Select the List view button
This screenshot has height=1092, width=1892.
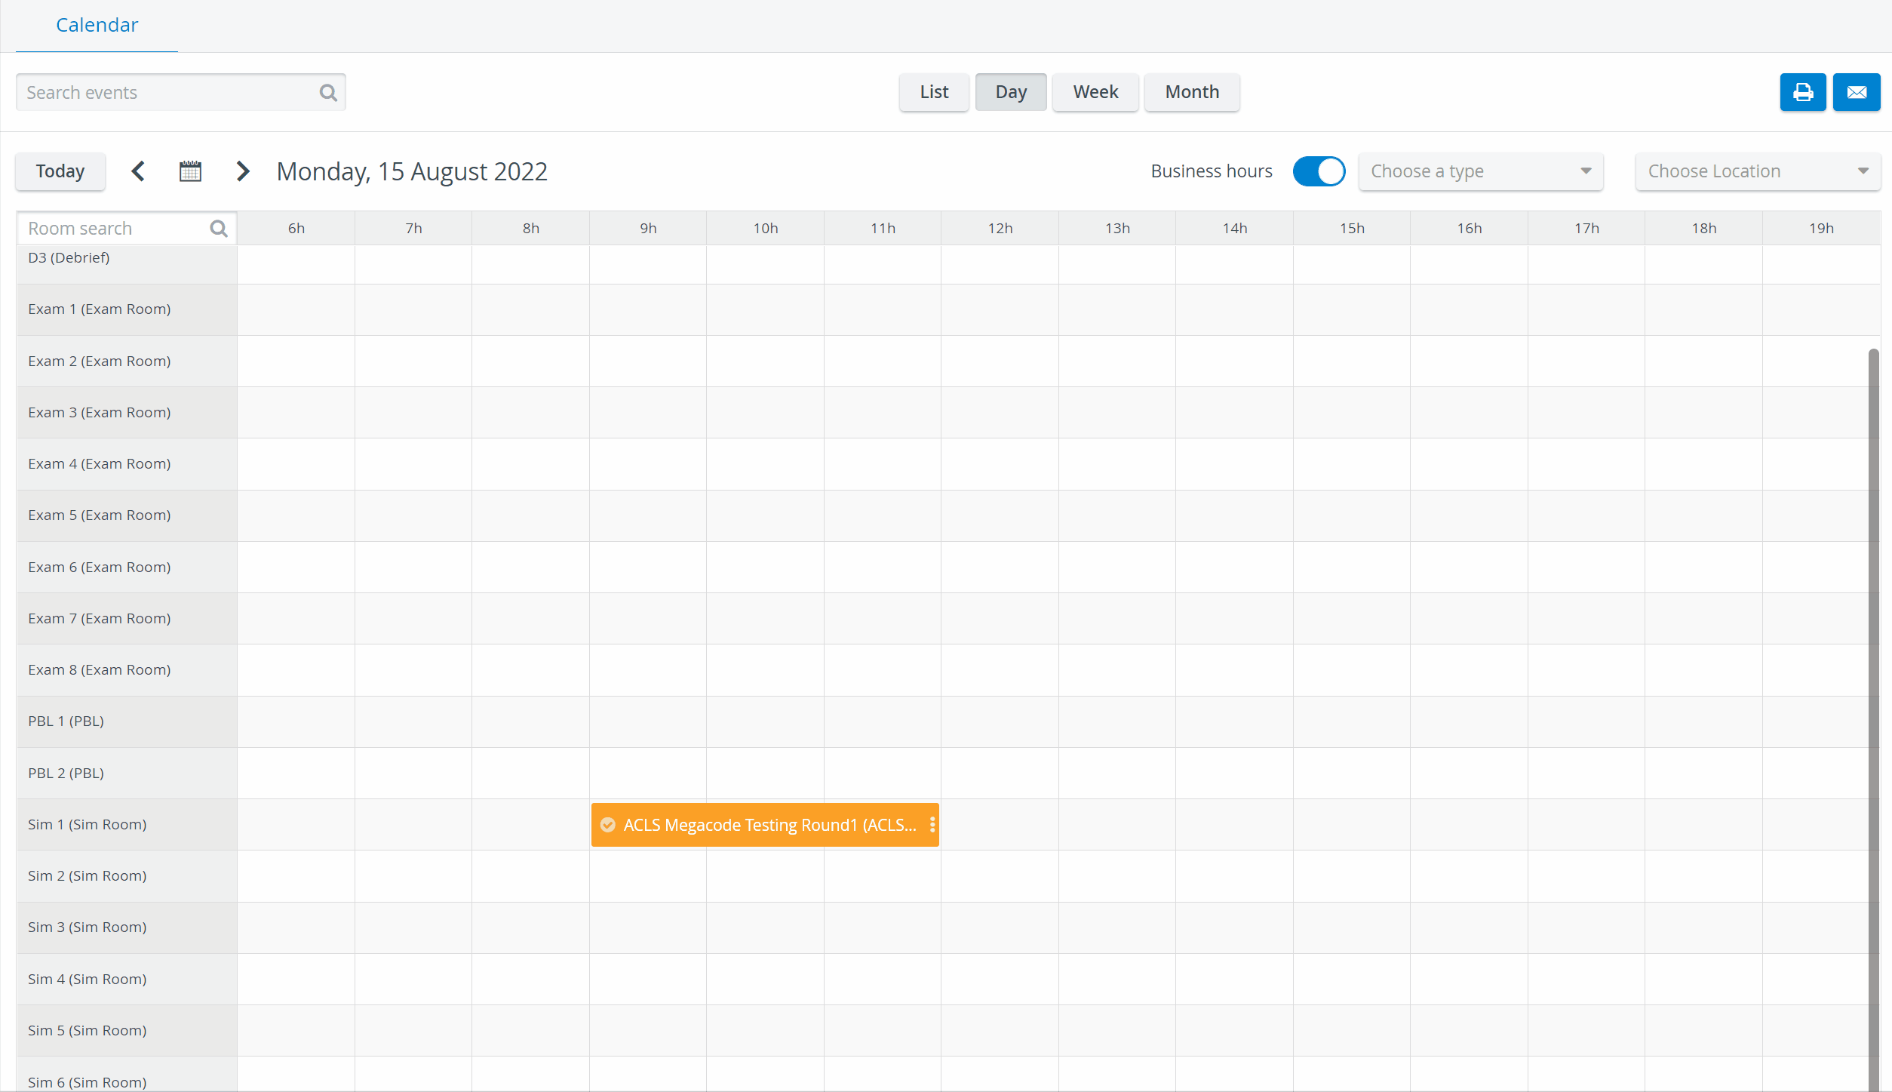tap(934, 92)
